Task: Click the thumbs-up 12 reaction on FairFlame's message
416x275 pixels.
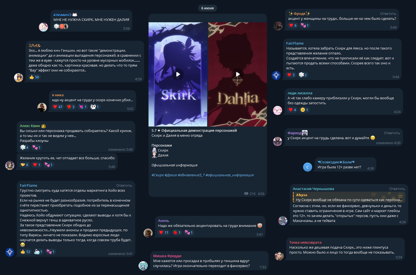Action: point(25,252)
